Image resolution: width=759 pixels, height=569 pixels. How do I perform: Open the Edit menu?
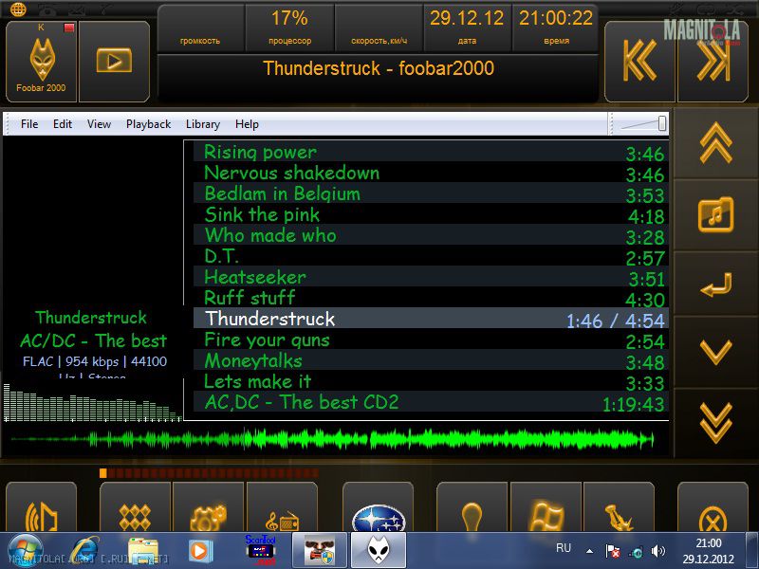tap(63, 124)
